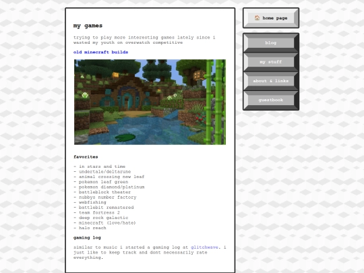
Task: Go to the blog section
Action: (271, 42)
